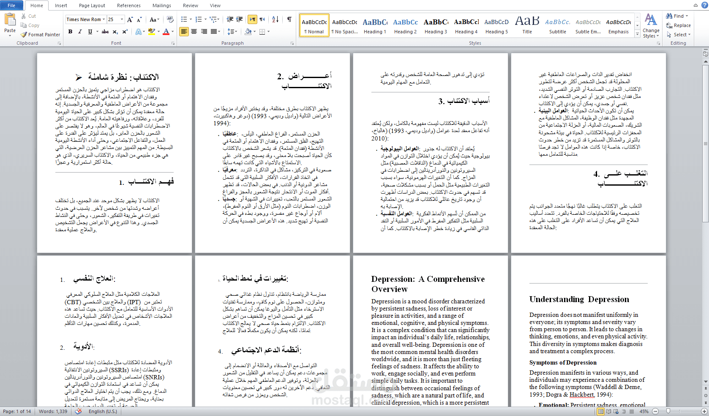The image size is (709, 416).
Task: Click the English (U.S.) language indicator
Action: tap(103, 411)
